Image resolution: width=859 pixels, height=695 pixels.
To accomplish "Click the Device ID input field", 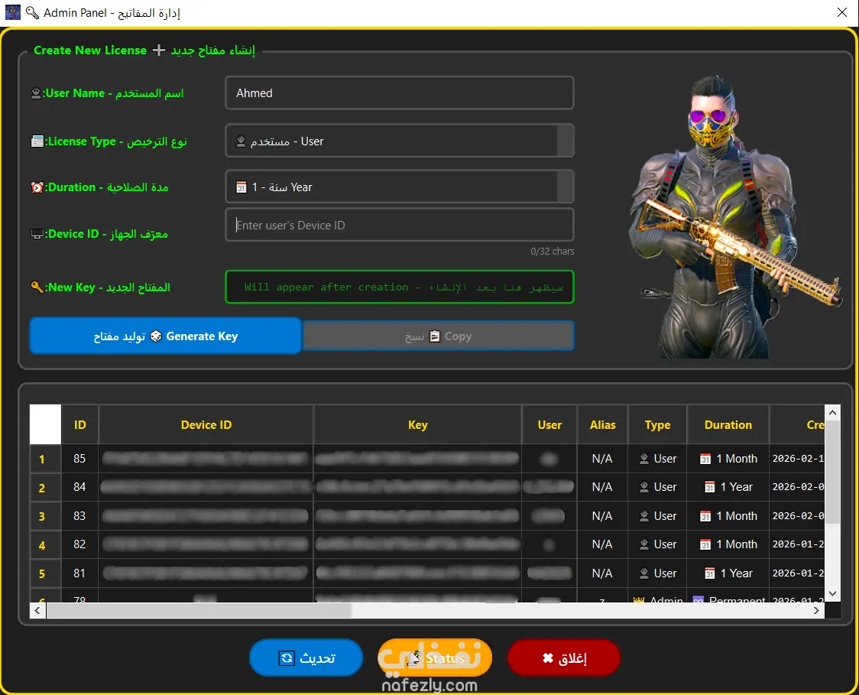I will [x=400, y=225].
